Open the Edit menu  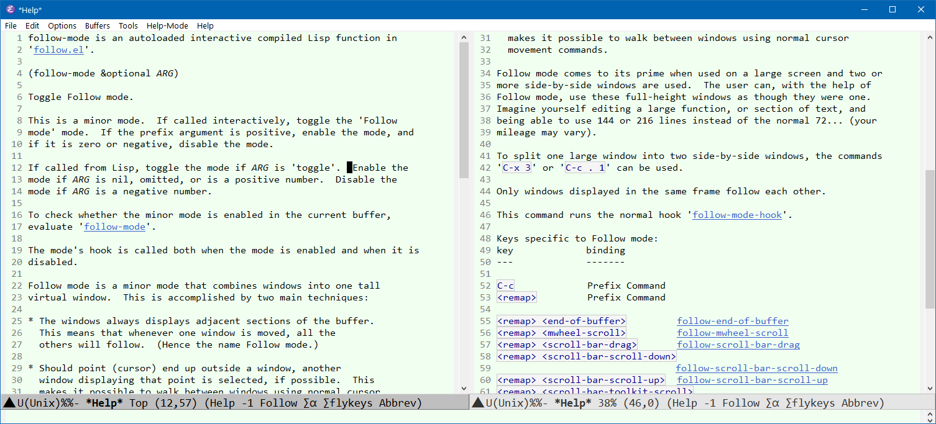click(x=32, y=25)
